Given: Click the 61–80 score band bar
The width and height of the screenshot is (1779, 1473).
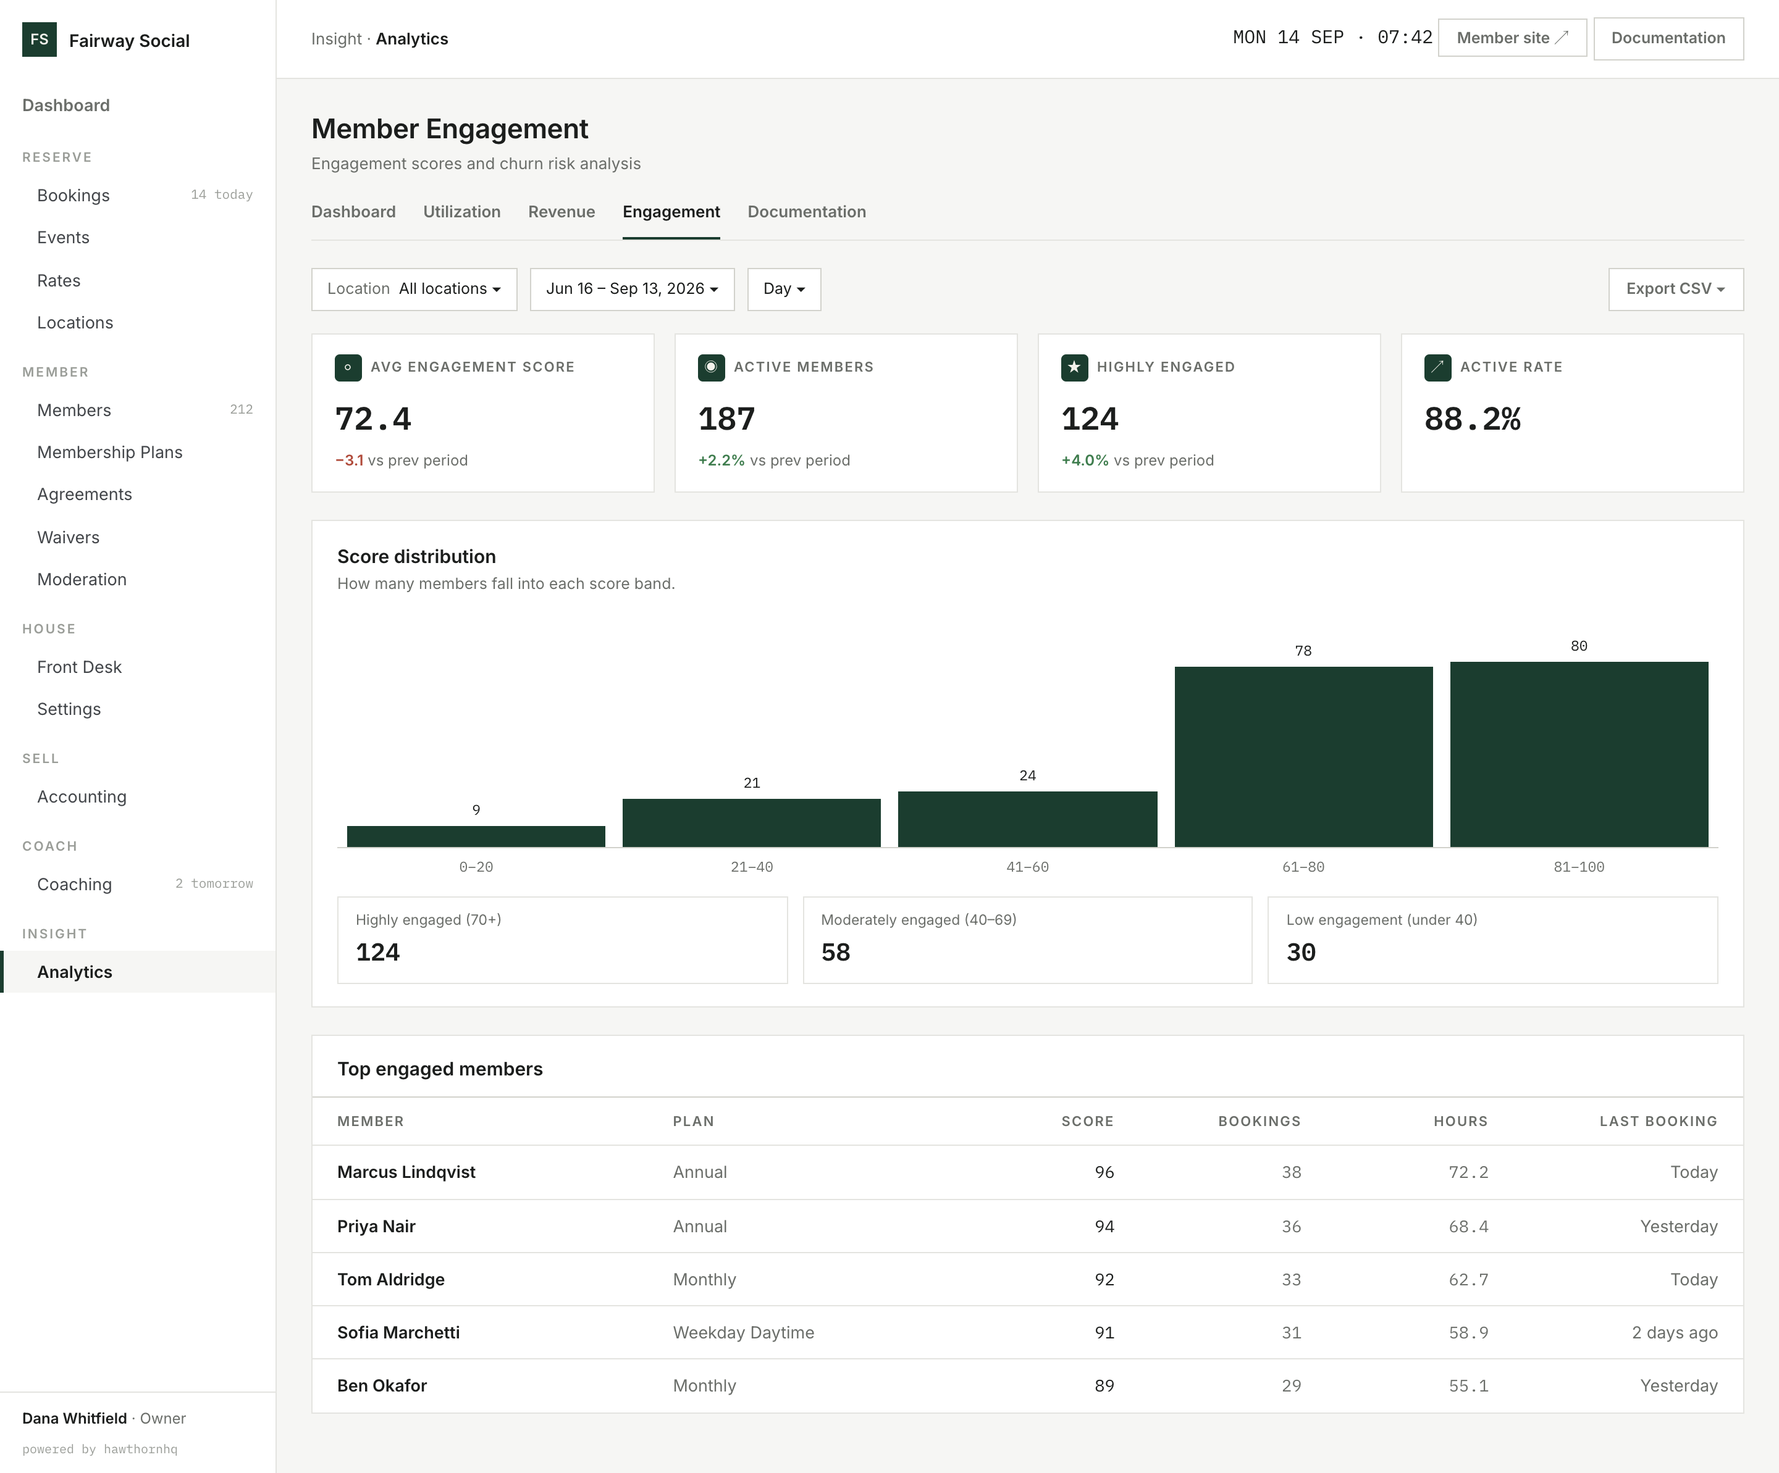Looking at the screenshot, I should (1304, 757).
